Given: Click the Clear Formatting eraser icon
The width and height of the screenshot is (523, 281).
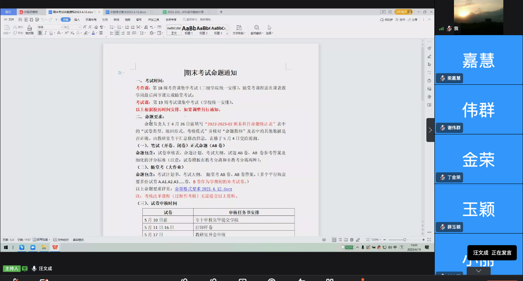Looking at the screenshot, I should click(x=96, y=27).
